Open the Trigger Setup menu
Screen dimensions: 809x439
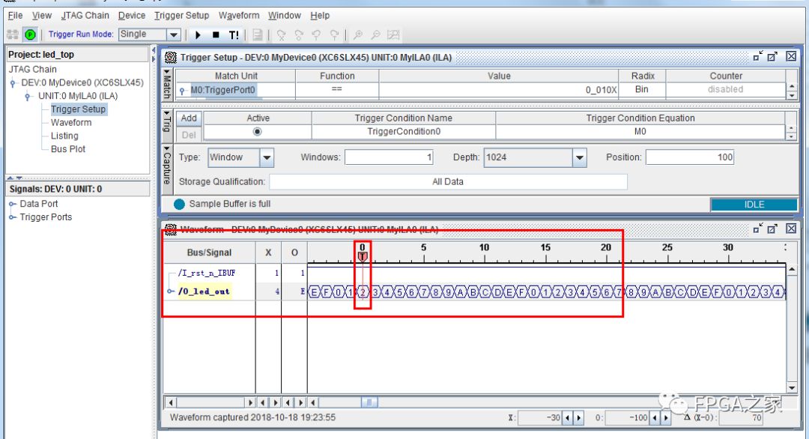pyautogui.click(x=181, y=16)
